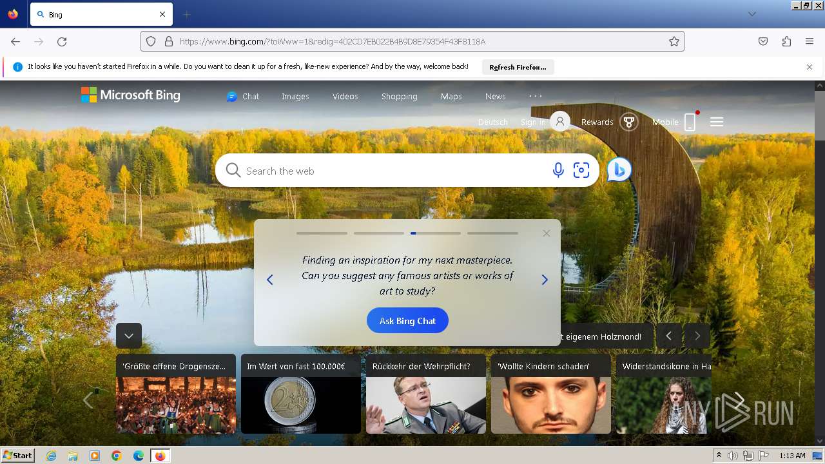The height and width of the screenshot is (464, 825).
Task: Click the search magnifier icon
Action: coord(233,171)
